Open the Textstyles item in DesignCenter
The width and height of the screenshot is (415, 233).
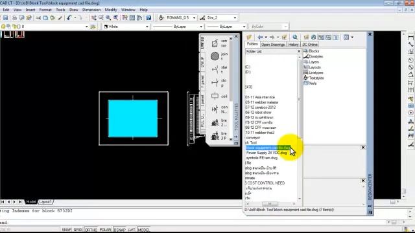coord(314,78)
